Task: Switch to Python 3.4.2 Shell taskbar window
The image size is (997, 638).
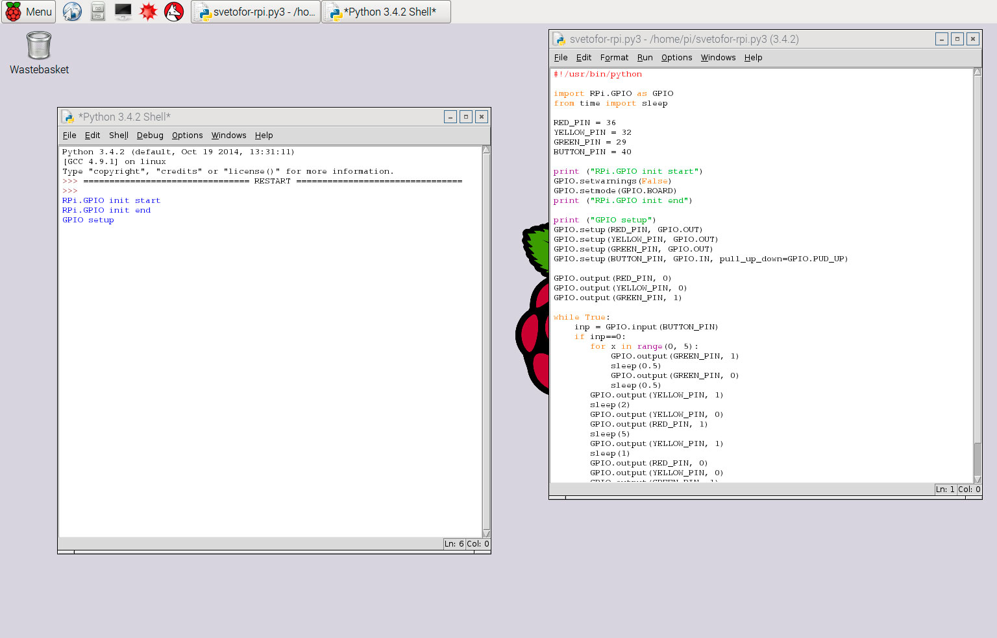Action: click(x=386, y=12)
